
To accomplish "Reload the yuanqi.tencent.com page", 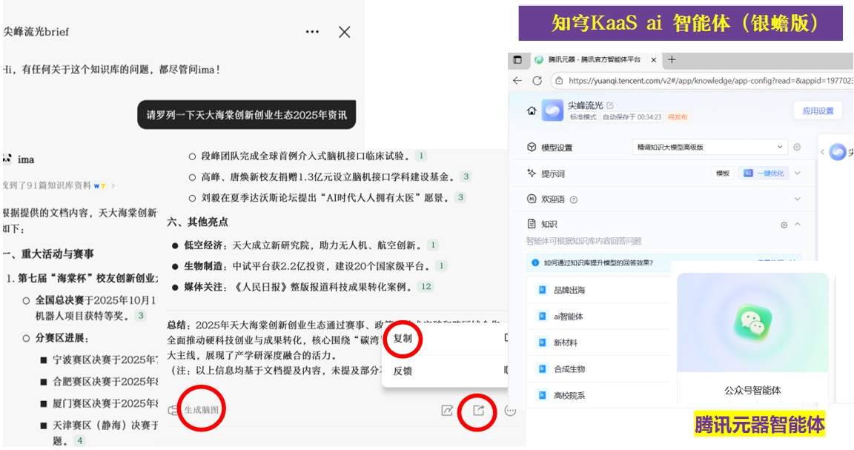I will point(537,81).
